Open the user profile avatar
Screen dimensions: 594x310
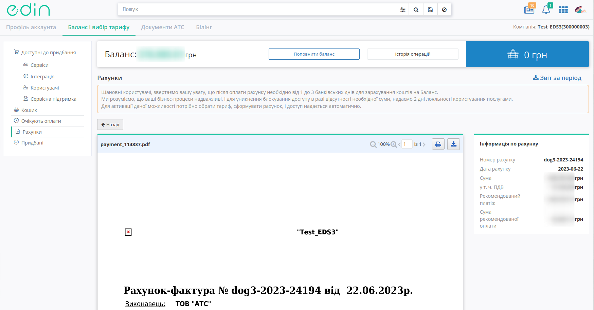point(580,10)
